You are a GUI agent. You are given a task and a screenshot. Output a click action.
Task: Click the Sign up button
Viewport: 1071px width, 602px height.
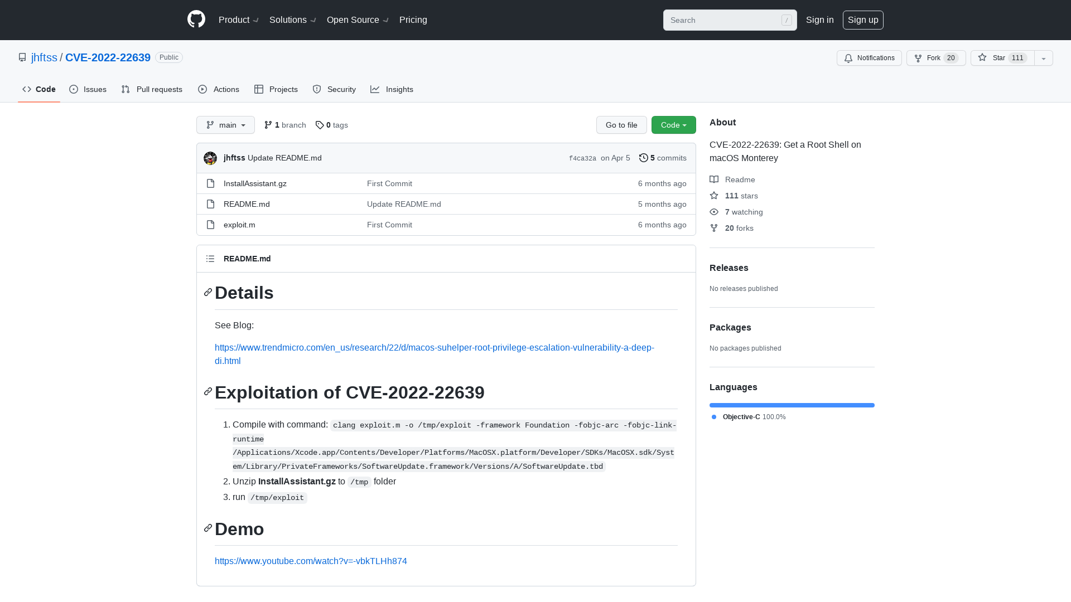point(863,20)
